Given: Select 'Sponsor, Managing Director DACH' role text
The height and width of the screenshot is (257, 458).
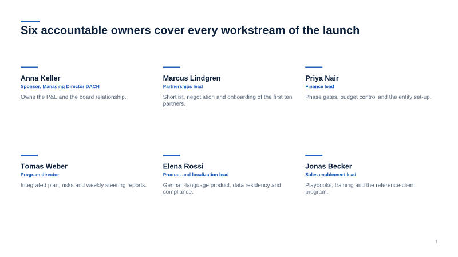Looking at the screenshot, I should point(60,87).
